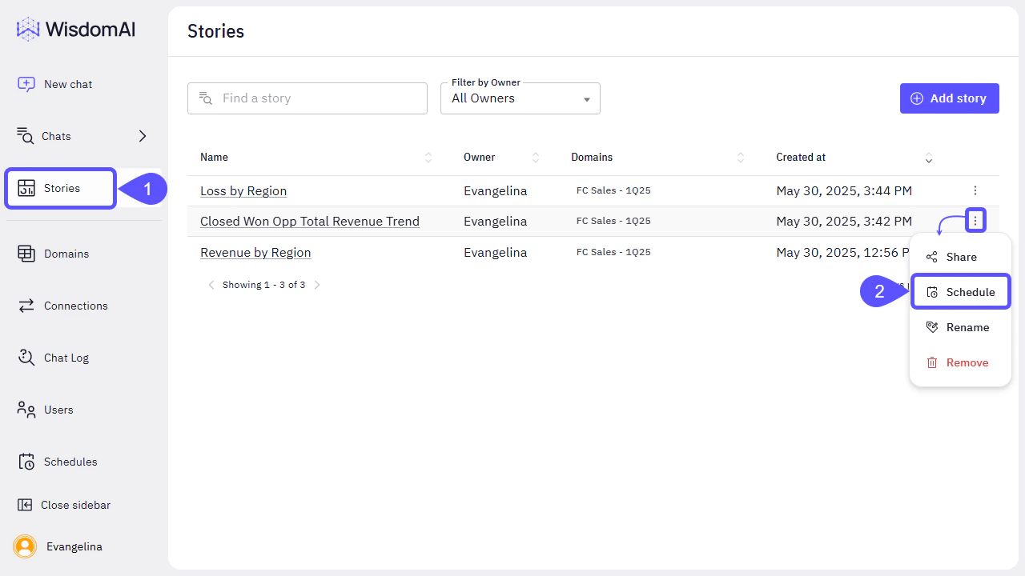1025x576 pixels.
Task: Open the Revenue by Region story
Action: tap(255, 252)
